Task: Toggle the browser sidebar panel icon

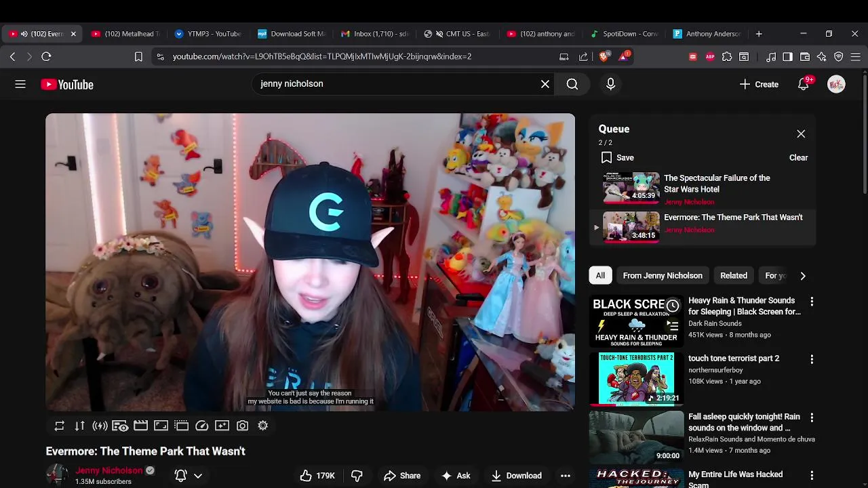Action: [x=787, y=57]
